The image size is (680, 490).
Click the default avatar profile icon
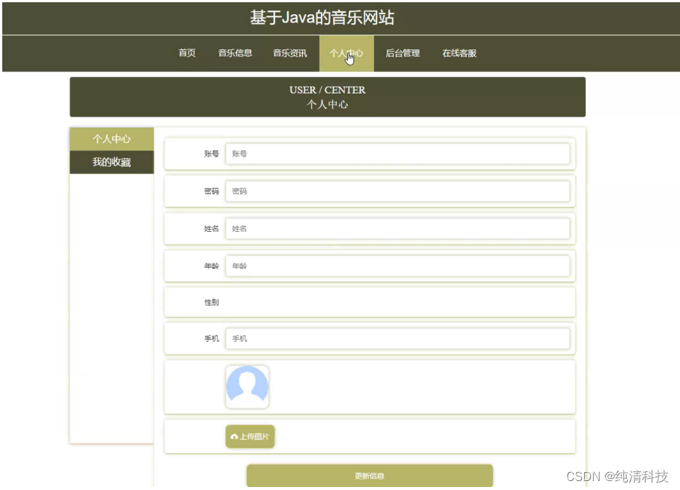pyautogui.click(x=248, y=386)
